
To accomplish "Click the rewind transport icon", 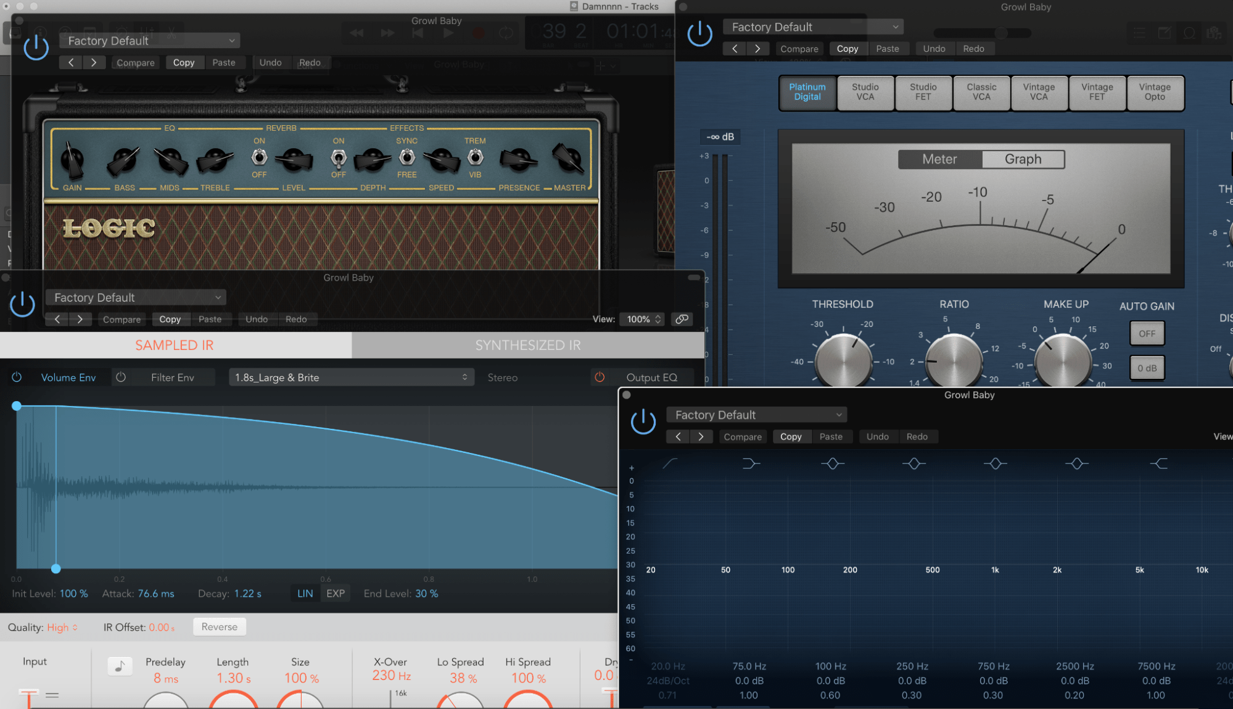I will [x=357, y=33].
